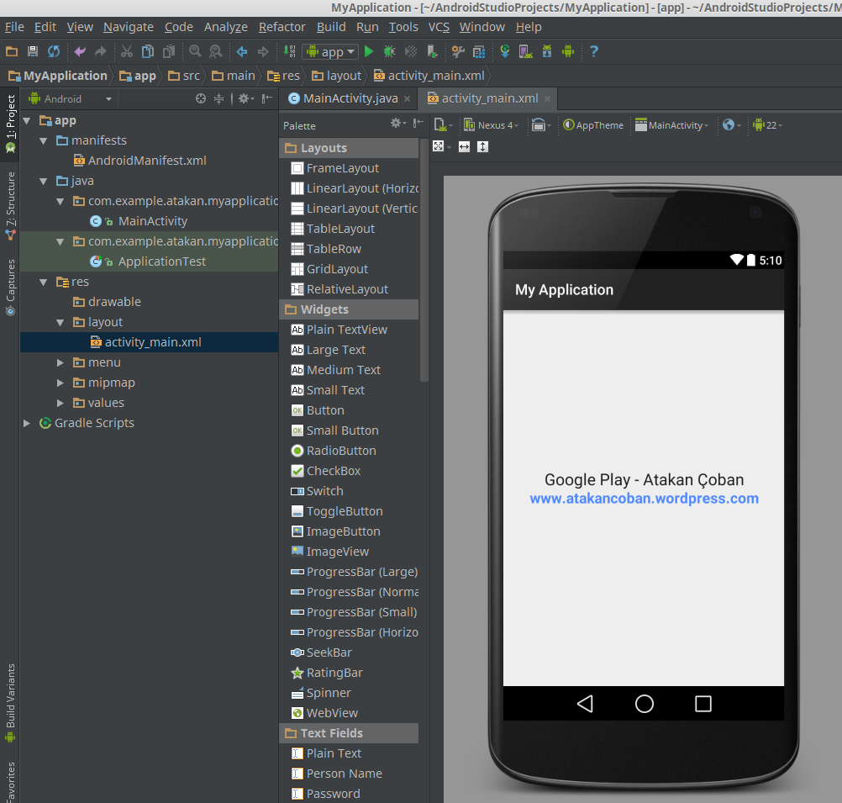The width and height of the screenshot is (842, 803).
Task: Click the MyApplication breadcrumb
Action: pos(58,76)
